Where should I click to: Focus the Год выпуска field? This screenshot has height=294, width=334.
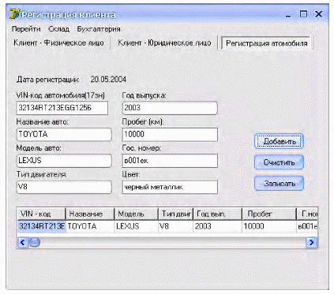coord(170,108)
